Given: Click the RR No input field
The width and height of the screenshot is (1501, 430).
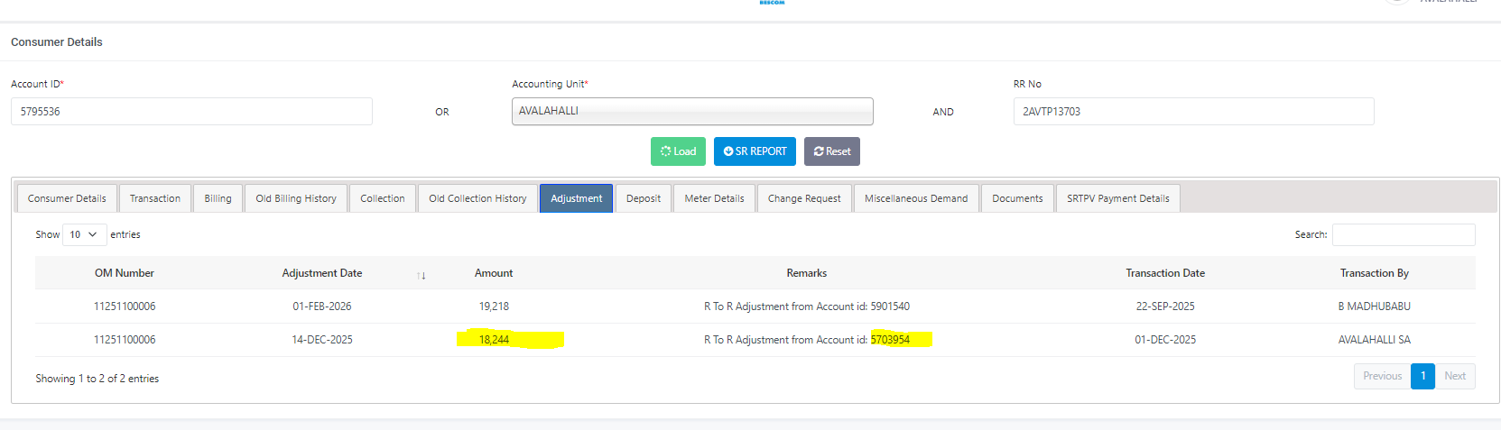Looking at the screenshot, I should 1193,112.
